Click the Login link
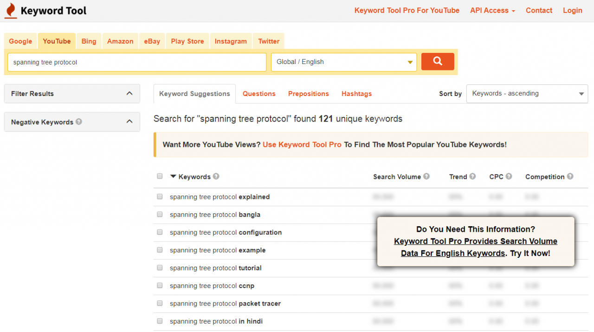 572,11
